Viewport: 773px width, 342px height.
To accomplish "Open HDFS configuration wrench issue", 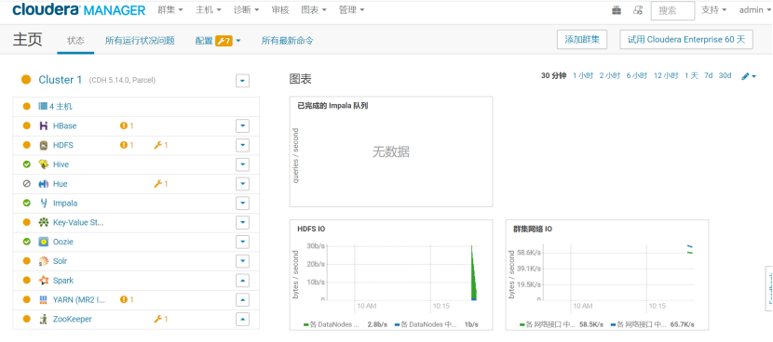I will [x=161, y=145].
